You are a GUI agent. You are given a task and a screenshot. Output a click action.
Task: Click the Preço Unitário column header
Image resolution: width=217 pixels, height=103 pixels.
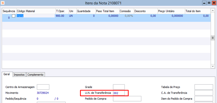[171, 11]
